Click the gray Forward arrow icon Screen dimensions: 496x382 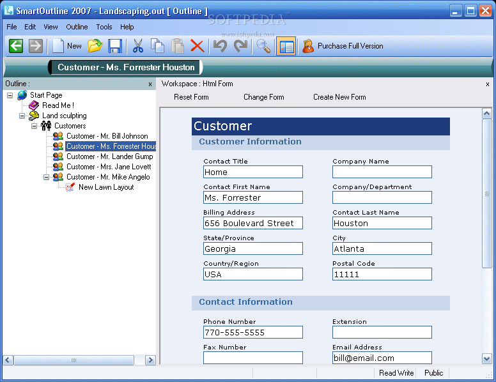(36, 46)
